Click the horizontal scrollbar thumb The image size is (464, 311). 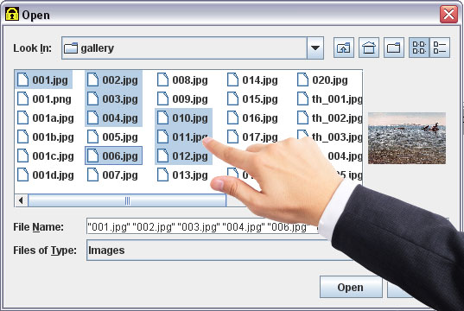pos(127,200)
